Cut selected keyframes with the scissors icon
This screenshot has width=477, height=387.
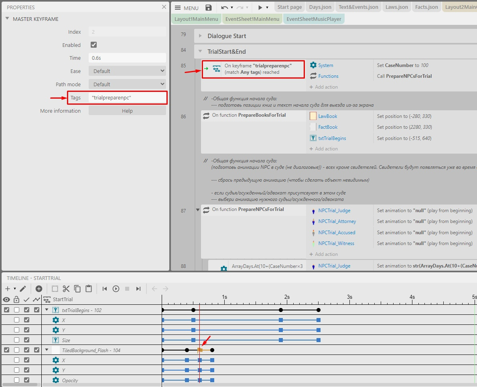click(66, 288)
